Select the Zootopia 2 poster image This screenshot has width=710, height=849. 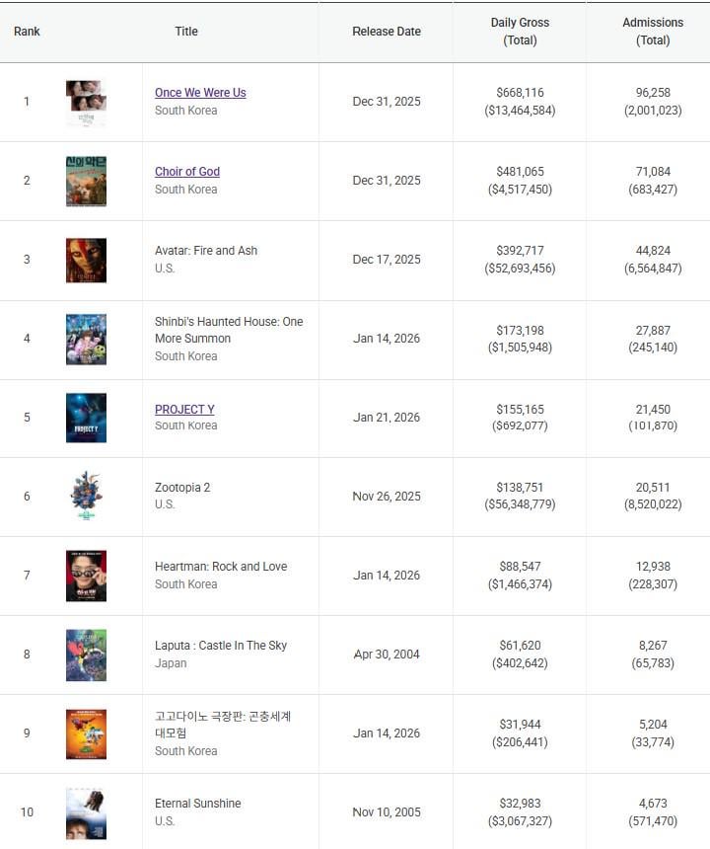click(86, 497)
